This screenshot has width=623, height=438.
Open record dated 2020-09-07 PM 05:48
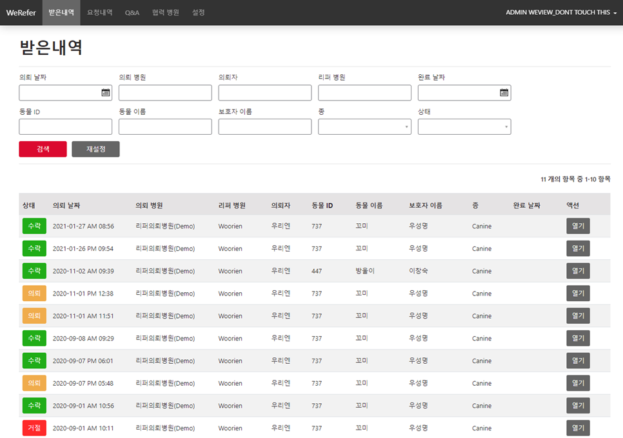pyautogui.click(x=578, y=383)
